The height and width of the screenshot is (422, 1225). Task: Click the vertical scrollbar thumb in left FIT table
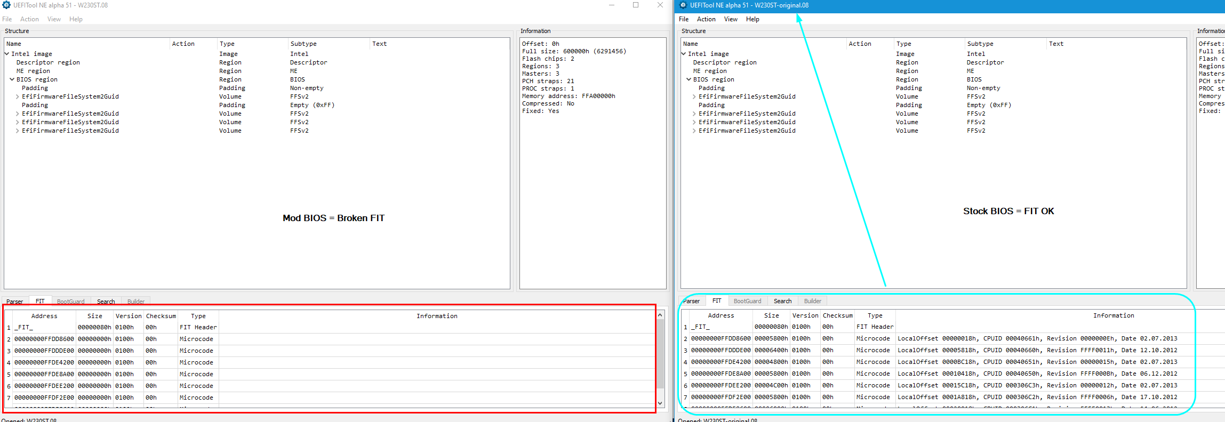(x=660, y=354)
